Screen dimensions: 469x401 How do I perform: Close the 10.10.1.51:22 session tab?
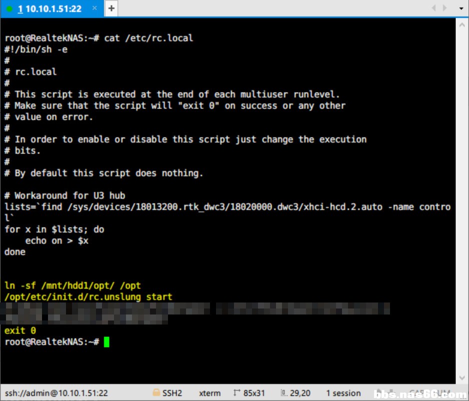(x=94, y=8)
